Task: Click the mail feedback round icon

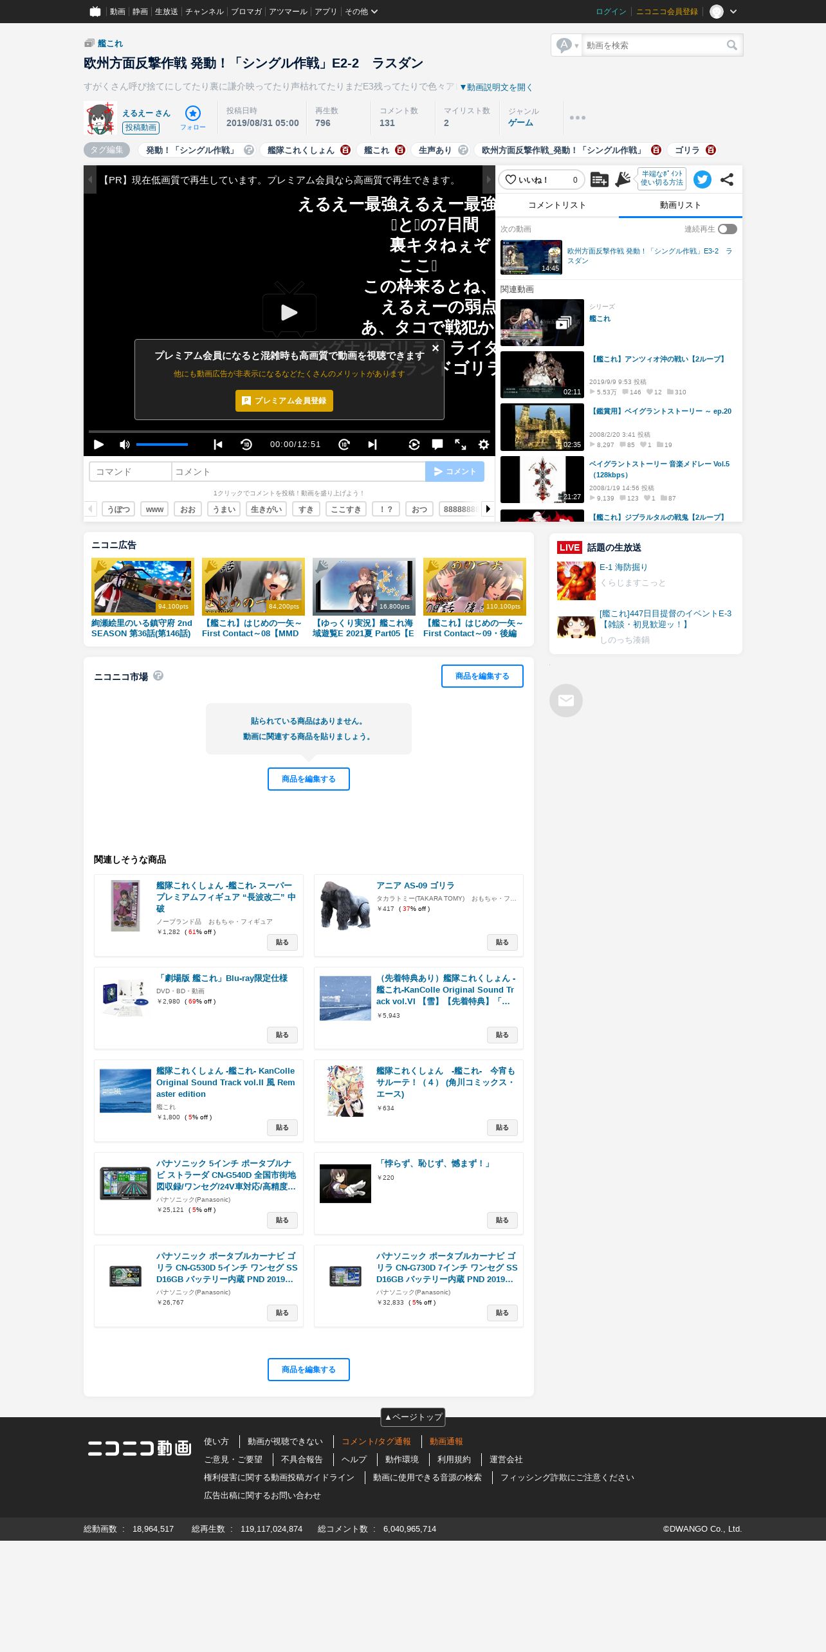Action: 566,701
